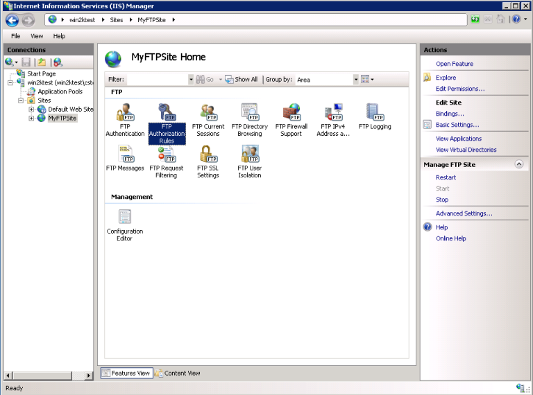Open the view mode dropdown button
The width and height of the screenshot is (533, 395).
click(x=367, y=80)
